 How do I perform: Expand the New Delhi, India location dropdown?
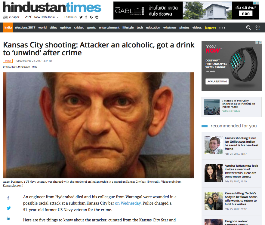(x=58, y=17)
